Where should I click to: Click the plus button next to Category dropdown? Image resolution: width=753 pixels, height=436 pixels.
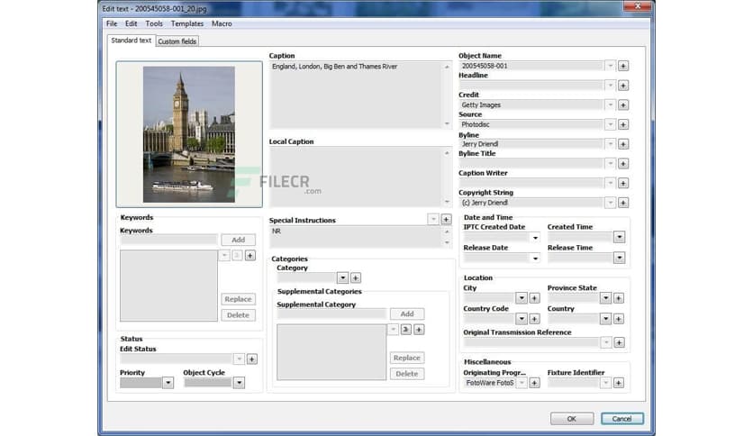[356, 277]
